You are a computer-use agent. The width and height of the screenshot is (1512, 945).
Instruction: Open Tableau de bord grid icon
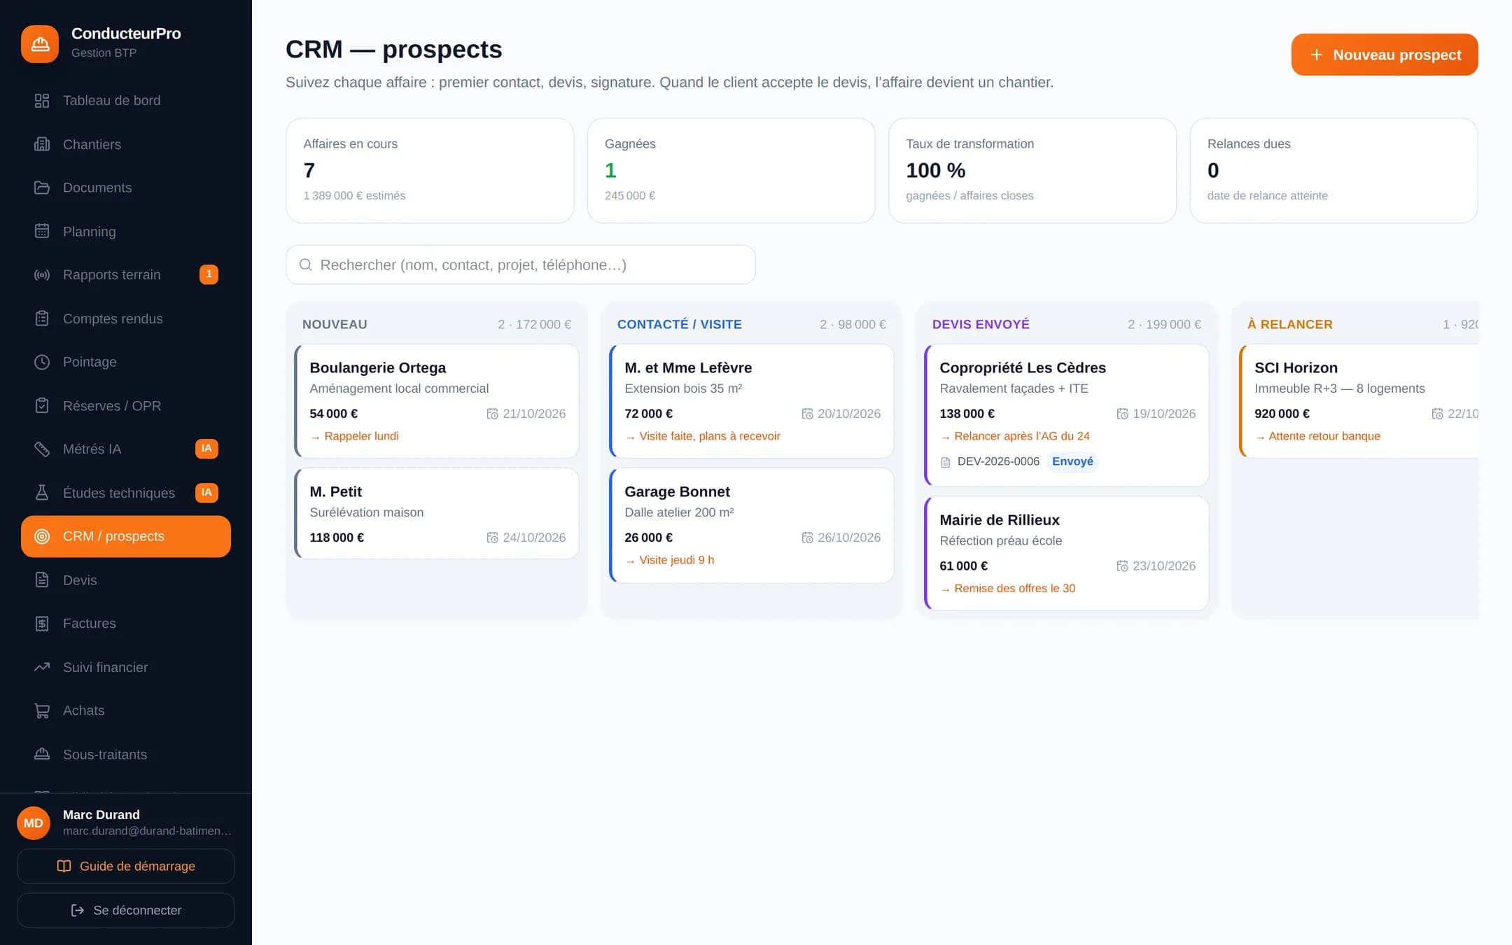tap(42, 101)
